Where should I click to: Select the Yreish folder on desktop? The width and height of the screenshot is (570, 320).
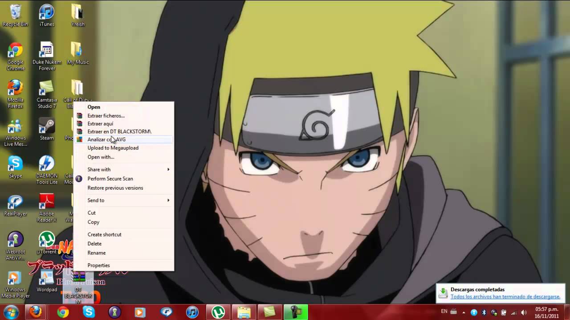click(77, 16)
